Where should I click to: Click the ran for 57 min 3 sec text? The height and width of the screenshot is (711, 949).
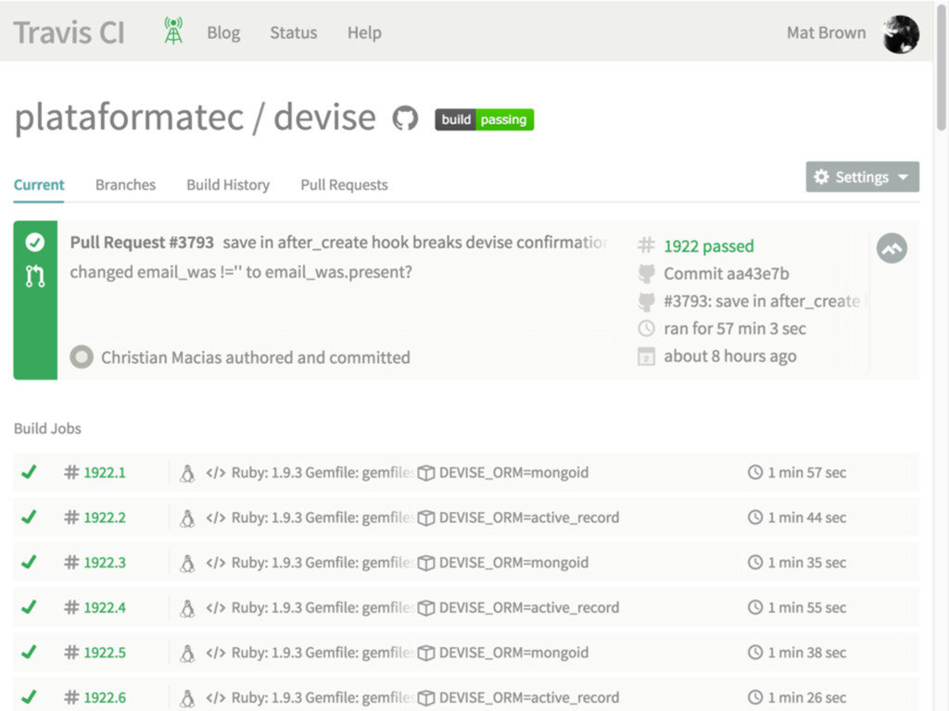tap(735, 329)
